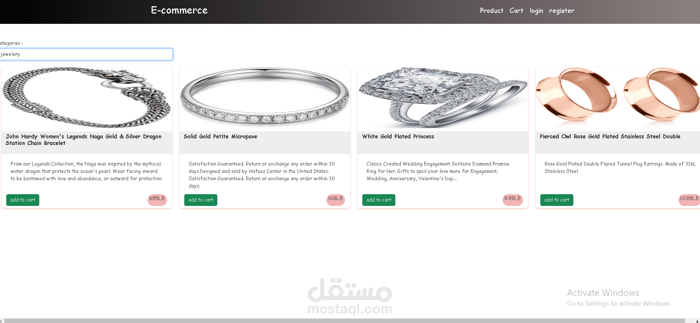This screenshot has height=323, width=700.
Task: Open the jewelery categories dropdown
Action: point(86,54)
